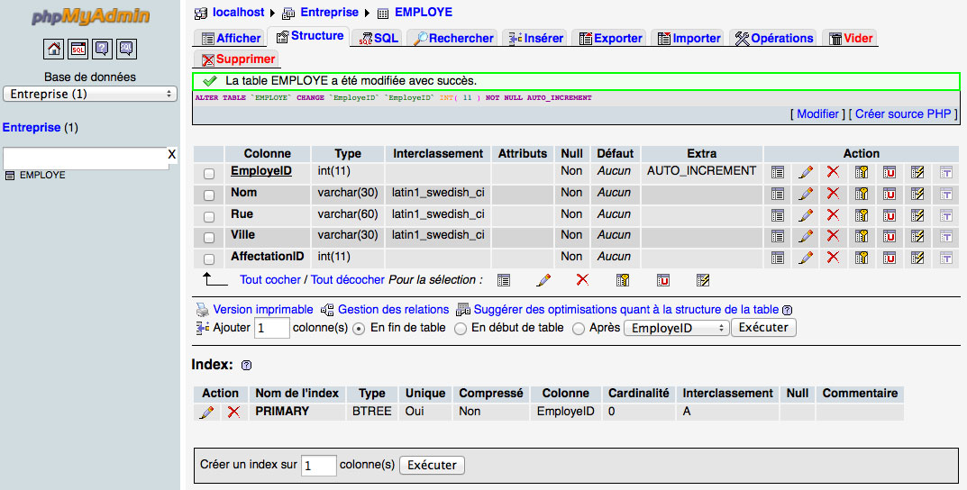Image resolution: width=967 pixels, height=490 pixels.
Task: Drop the PRIMARY index with red X
Action: [233, 412]
